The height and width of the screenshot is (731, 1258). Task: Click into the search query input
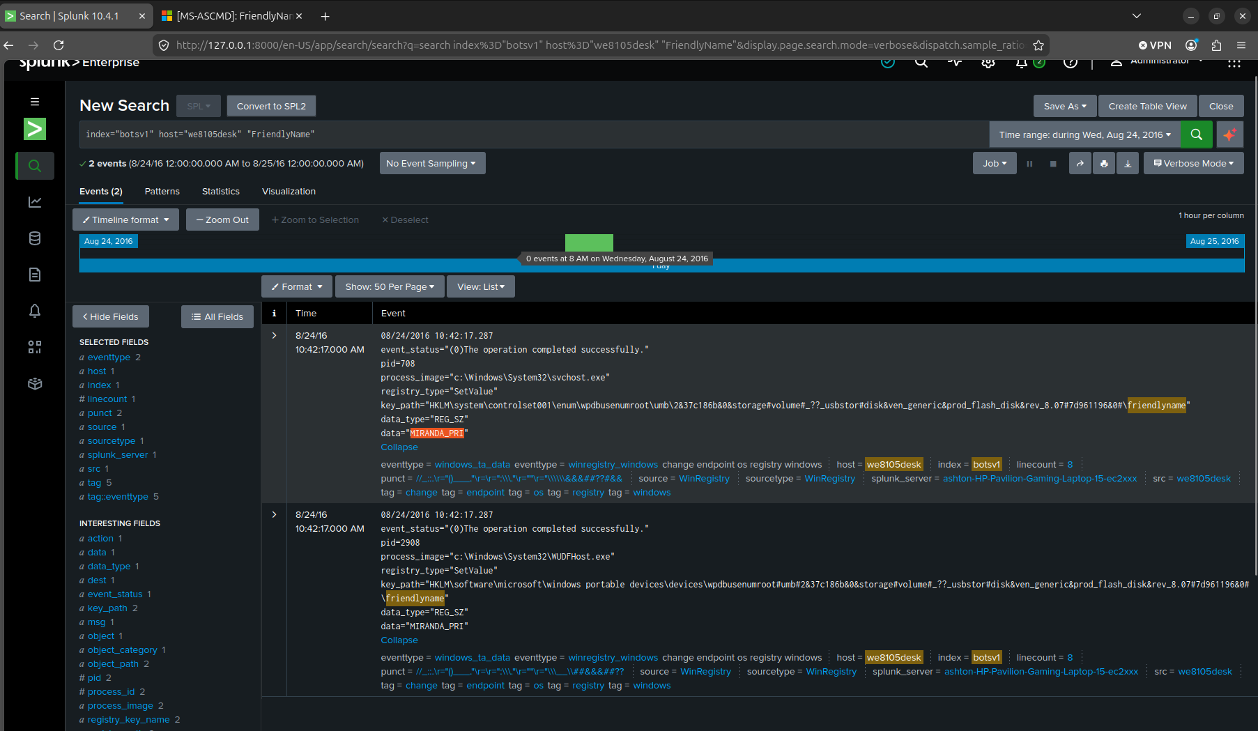(534, 134)
